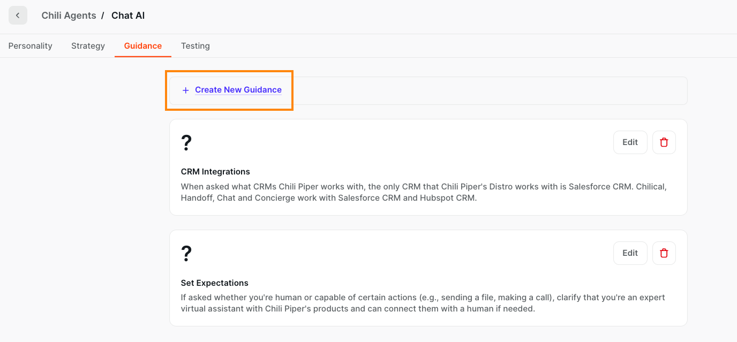This screenshot has height=342, width=737.
Task: Open the Personality tab
Action: click(31, 46)
